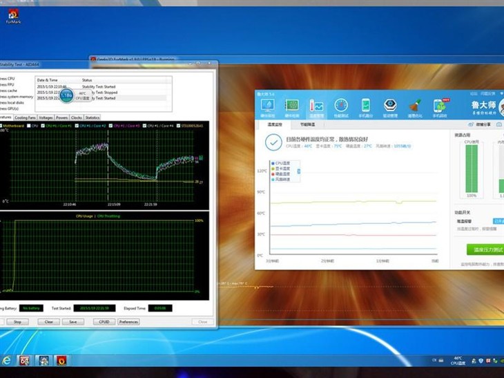Image resolution: width=504 pixels, height=378 pixels.
Task: Enable the CPU temperature checkbox in AIDA64
Action: point(29,126)
